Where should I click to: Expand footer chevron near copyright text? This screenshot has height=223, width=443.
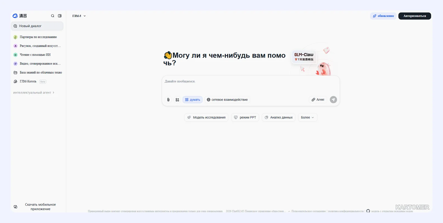click(289, 211)
